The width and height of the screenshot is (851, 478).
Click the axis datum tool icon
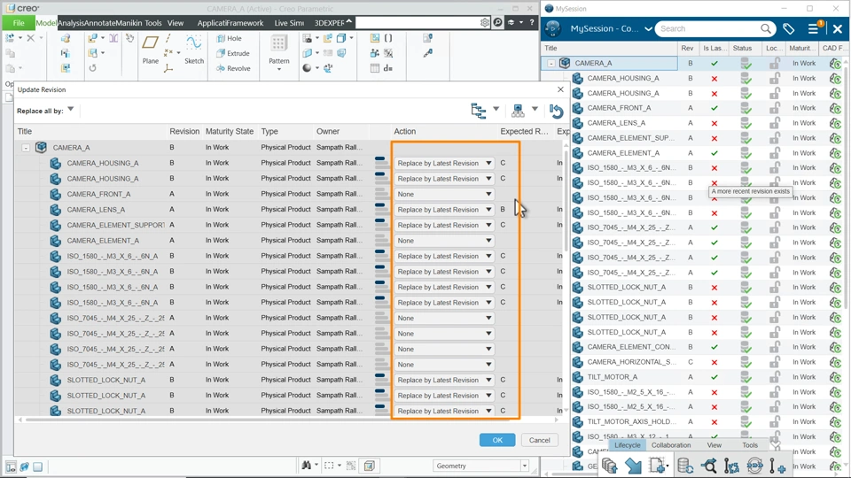[168, 38]
